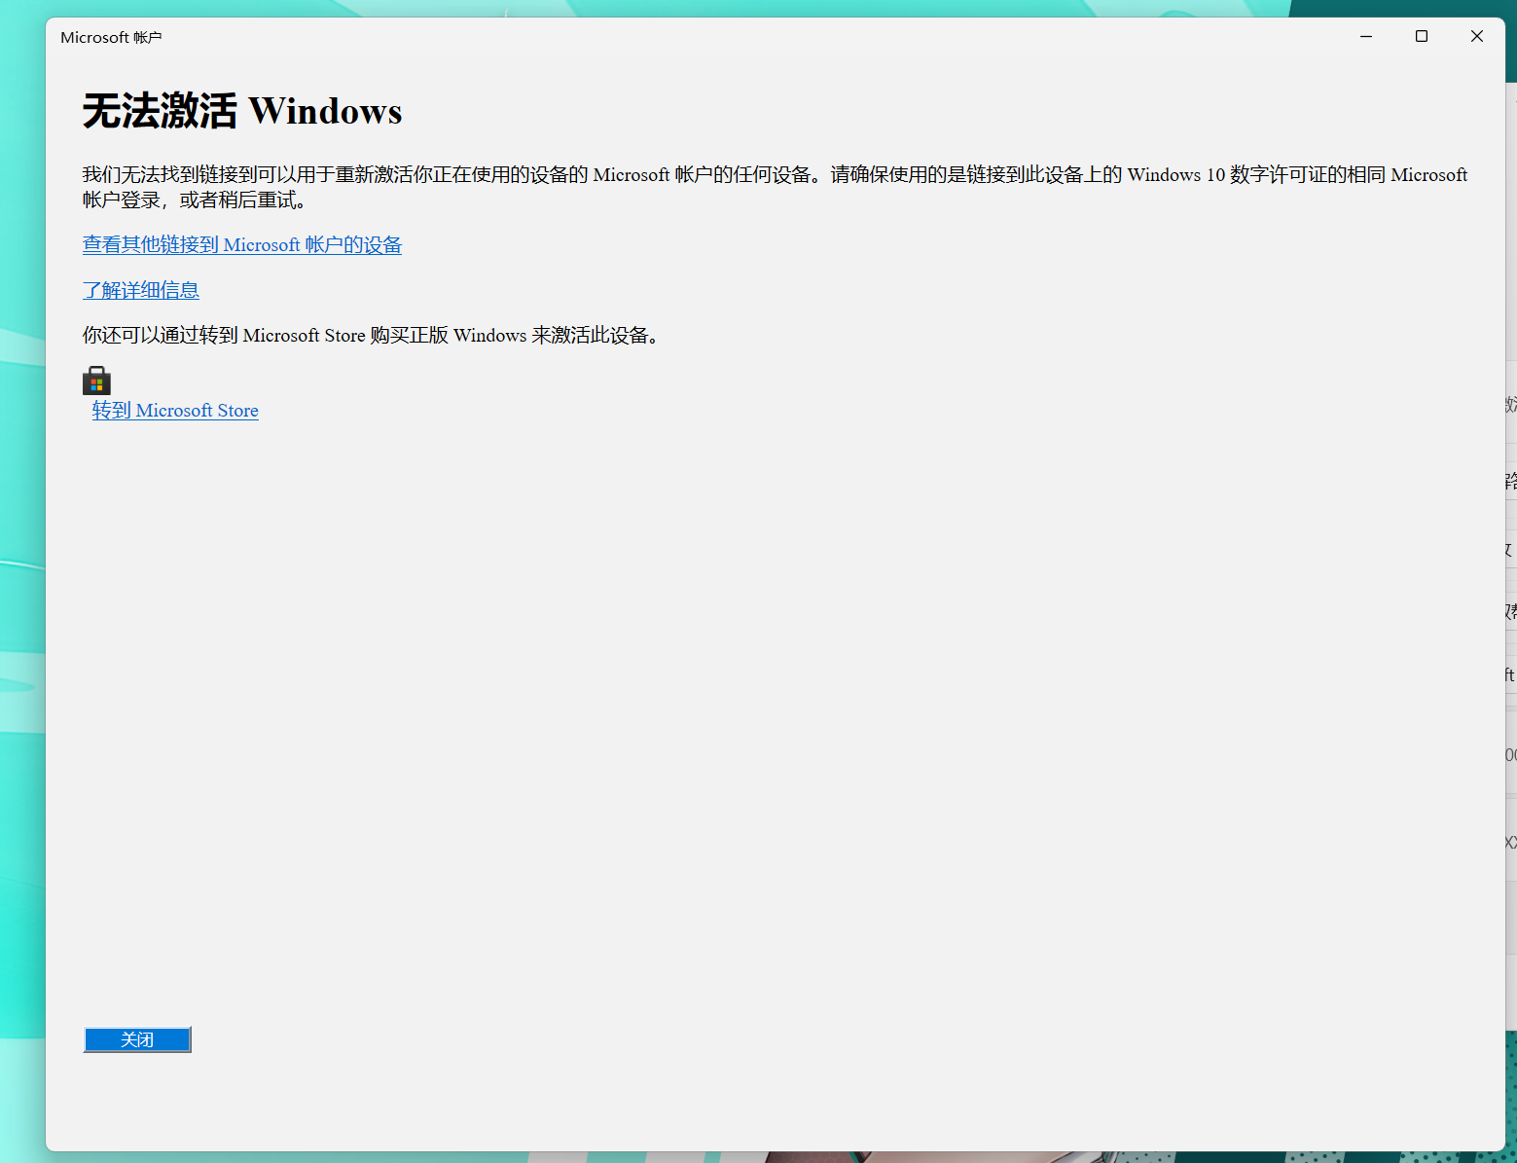Open link 查看其他链接到 Microsoft 帐户的设备

click(x=242, y=245)
